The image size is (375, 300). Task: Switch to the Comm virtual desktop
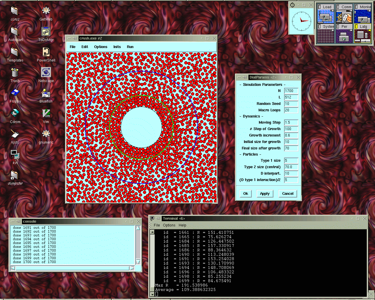pos(344,14)
